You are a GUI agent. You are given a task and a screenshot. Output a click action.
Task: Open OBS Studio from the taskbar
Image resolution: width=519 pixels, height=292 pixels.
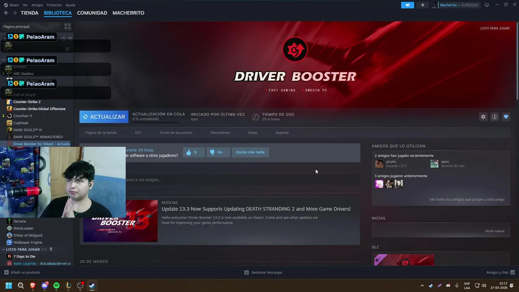point(80,286)
